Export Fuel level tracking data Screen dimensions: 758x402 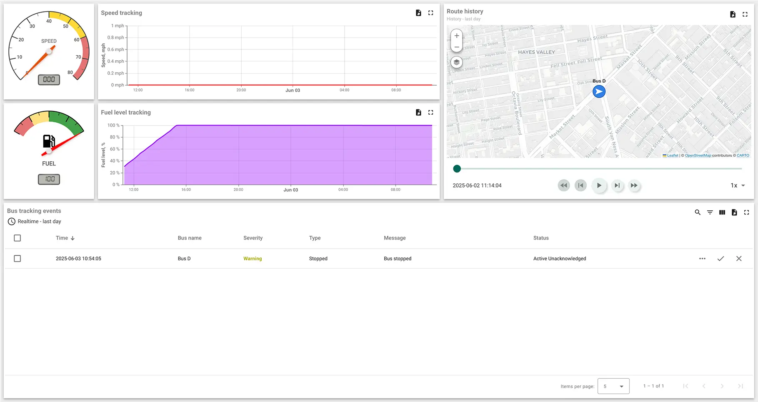[x=418, y=112]
